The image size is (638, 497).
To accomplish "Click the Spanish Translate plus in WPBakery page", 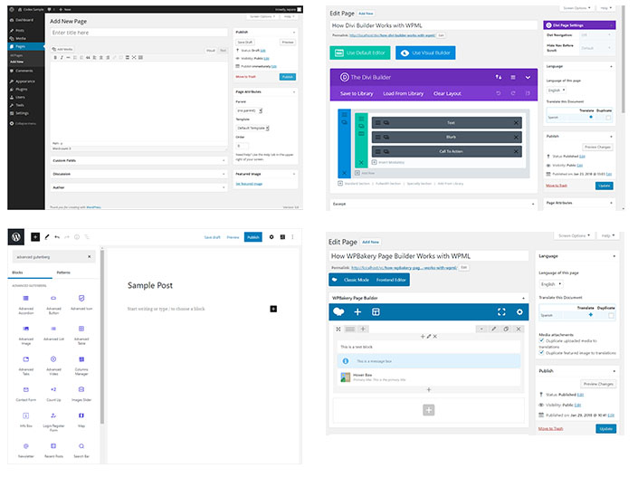I will 590,315.
